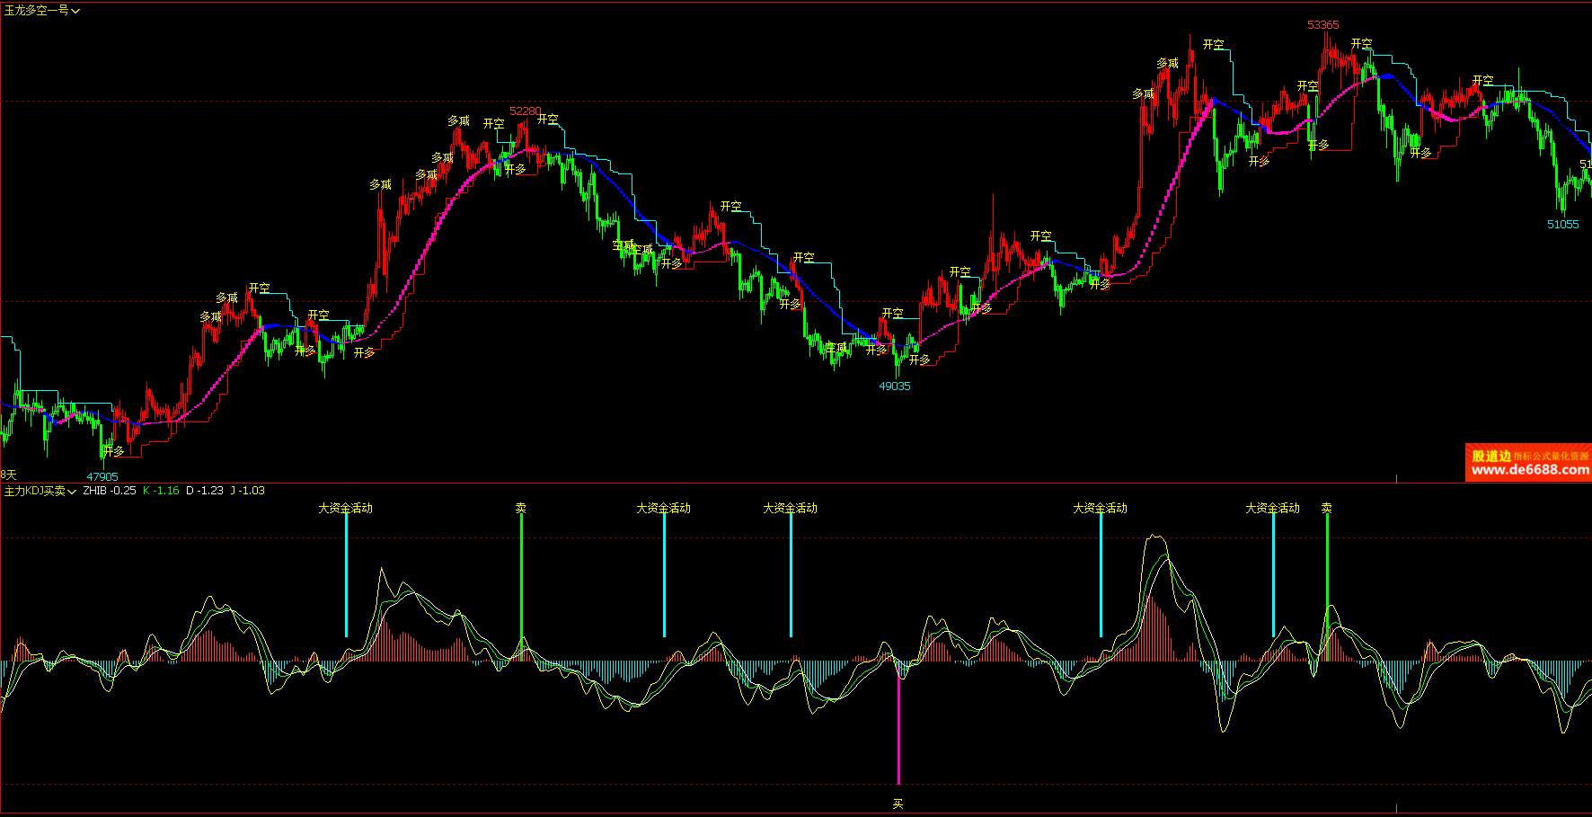Click the ZHIB -0.25 value readout
Viewport: 1592px width, 817px height.
tap(110, 491)
